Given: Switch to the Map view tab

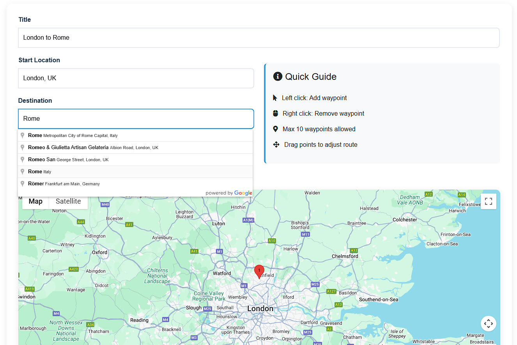Looking at the screenshot, I should tap(35, 201).
